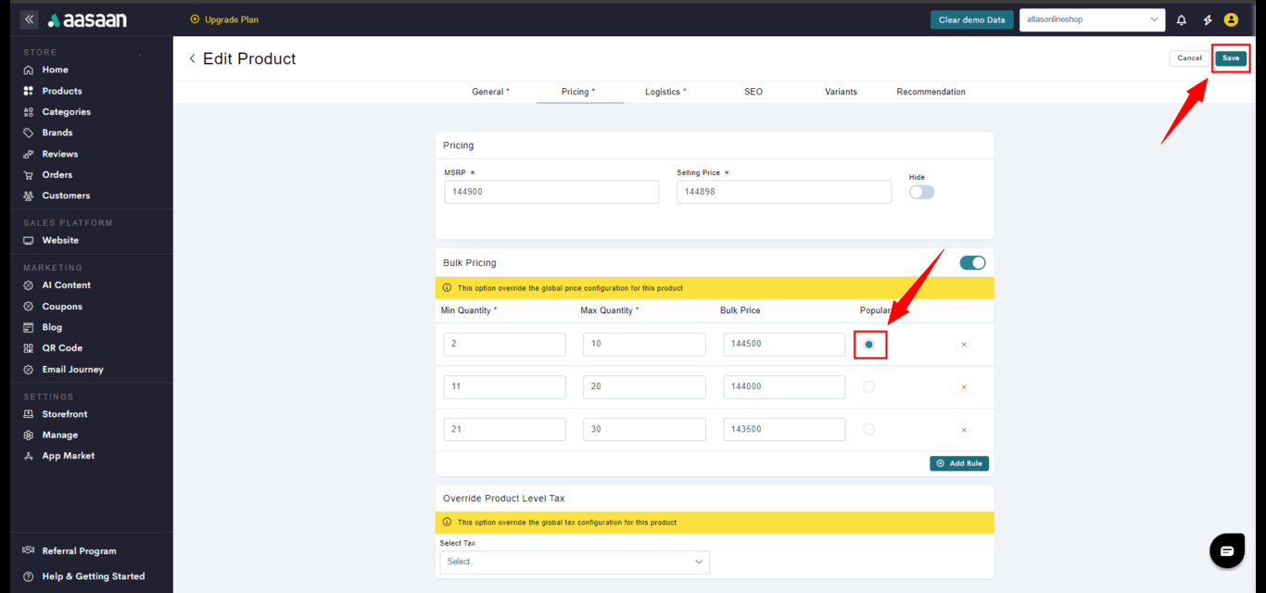Open the Select Tax dropdown

point(575,561)
